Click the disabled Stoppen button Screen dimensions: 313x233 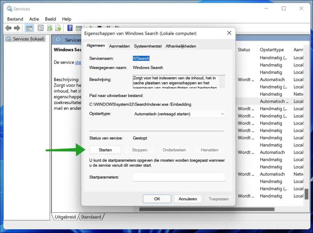(x=140, y=150)
